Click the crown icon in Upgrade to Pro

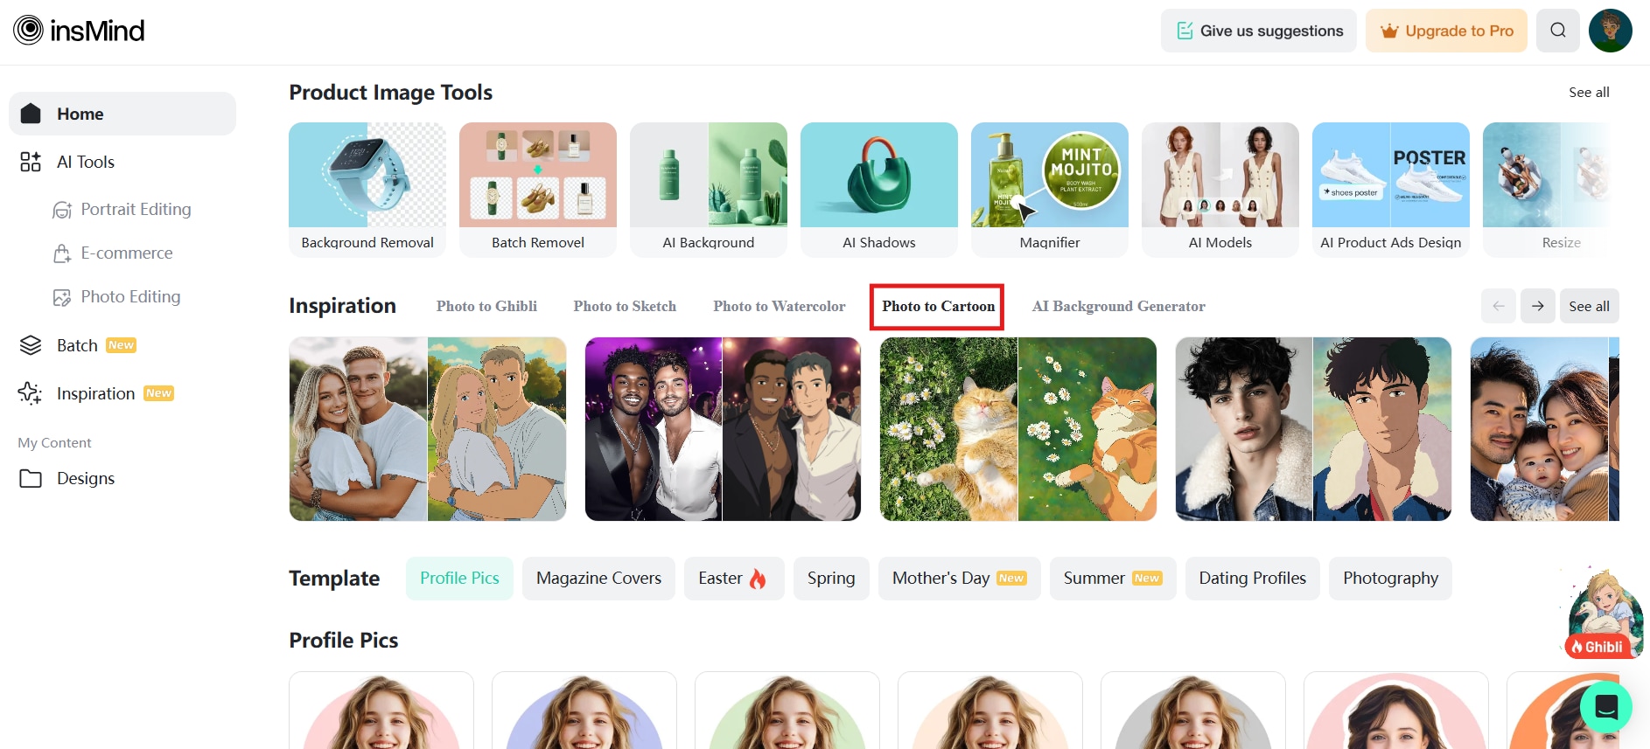(x=1389, y=31)
